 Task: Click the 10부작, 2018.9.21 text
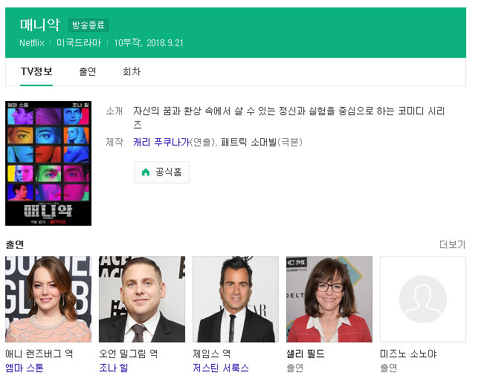[149, 42]
